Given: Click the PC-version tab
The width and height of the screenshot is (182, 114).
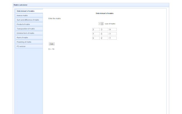Looking at the screenshot, I should pyautogui.click(x=29, y=46).
